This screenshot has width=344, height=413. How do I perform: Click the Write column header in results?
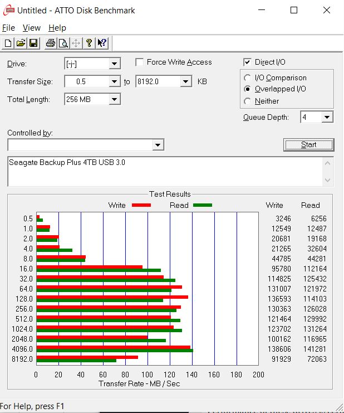274,205
